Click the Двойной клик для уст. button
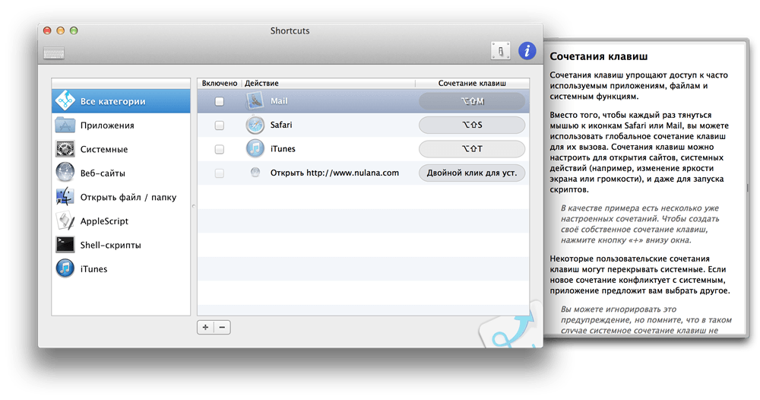This screenshot has height=400, width=760. tap(472, 173)
